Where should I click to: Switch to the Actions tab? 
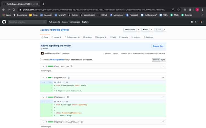tap(87, 37)
